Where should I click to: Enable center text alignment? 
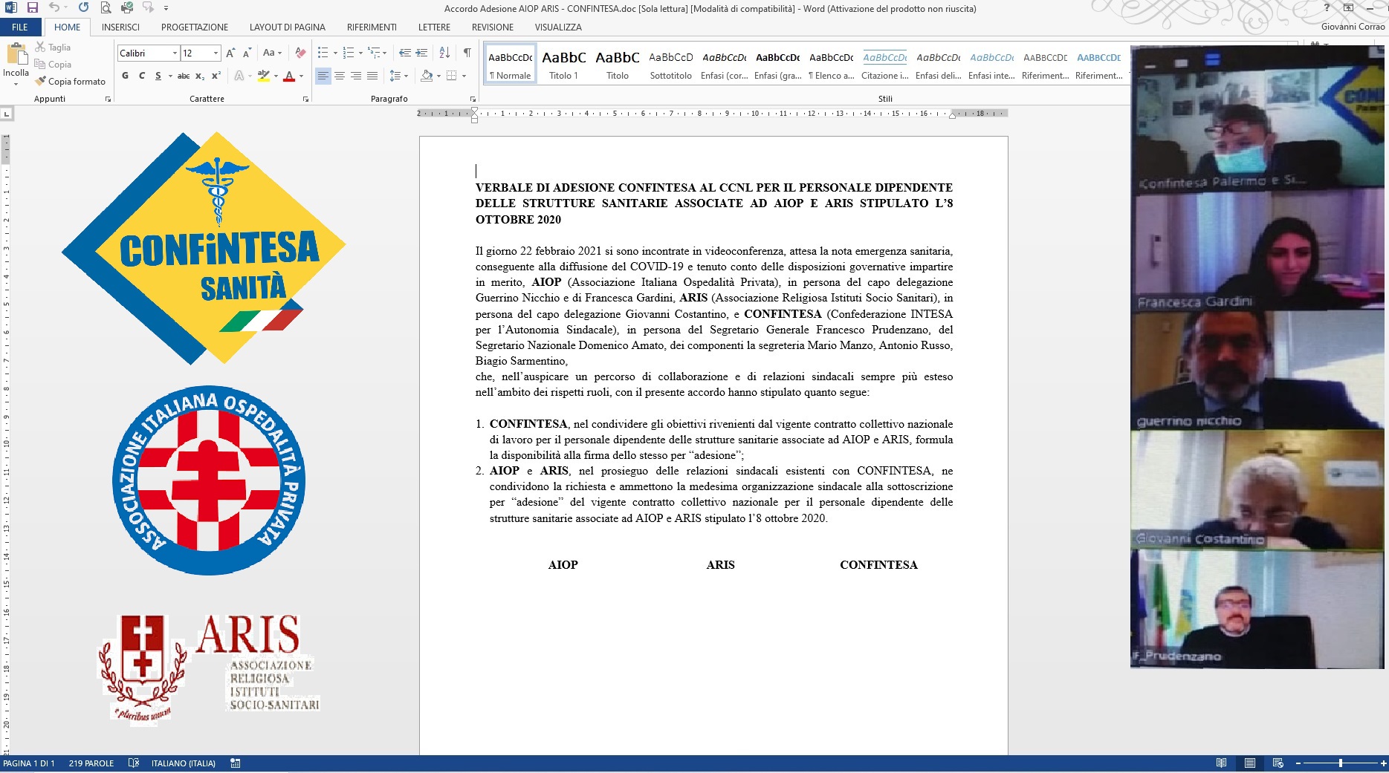(x=340, y=76)
